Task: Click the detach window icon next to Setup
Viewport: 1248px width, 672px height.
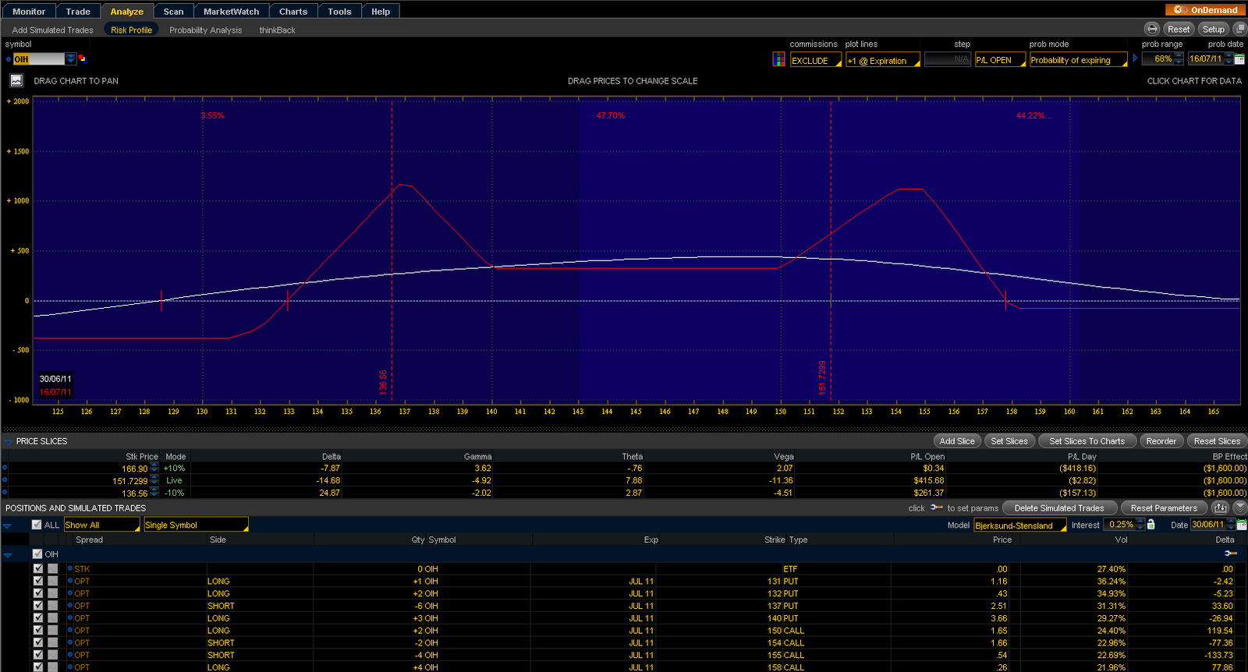Action: (1239, 29)
